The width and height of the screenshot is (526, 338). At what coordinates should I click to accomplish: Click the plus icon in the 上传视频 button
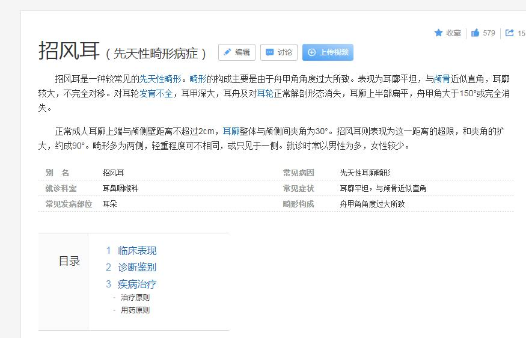pos(311,52)
